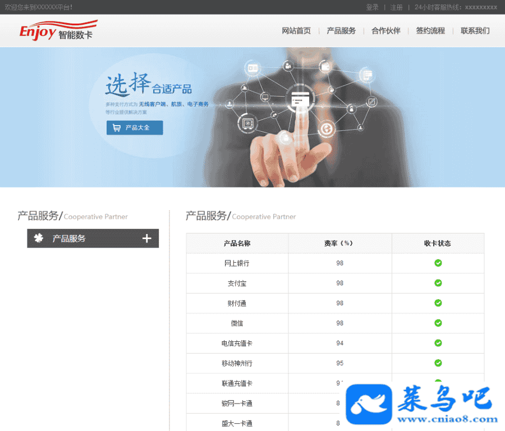Click the 产品大全 banner button
Viewport: 505px width, 431px height.
(135, 127)
